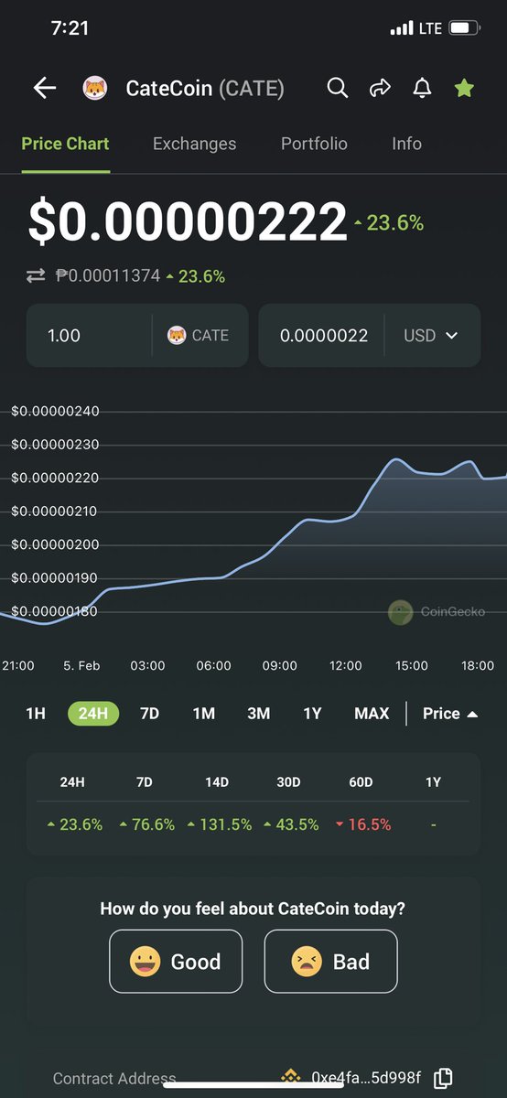This screenshot has height=1098, width=507.
Task: Select the 1H chart range
Action: (x=36, y=714)
